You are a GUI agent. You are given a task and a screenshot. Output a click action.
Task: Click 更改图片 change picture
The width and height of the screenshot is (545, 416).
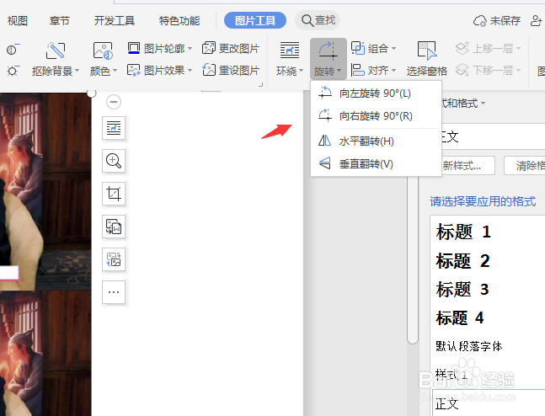pyautogui.click(x=231, y=48)
